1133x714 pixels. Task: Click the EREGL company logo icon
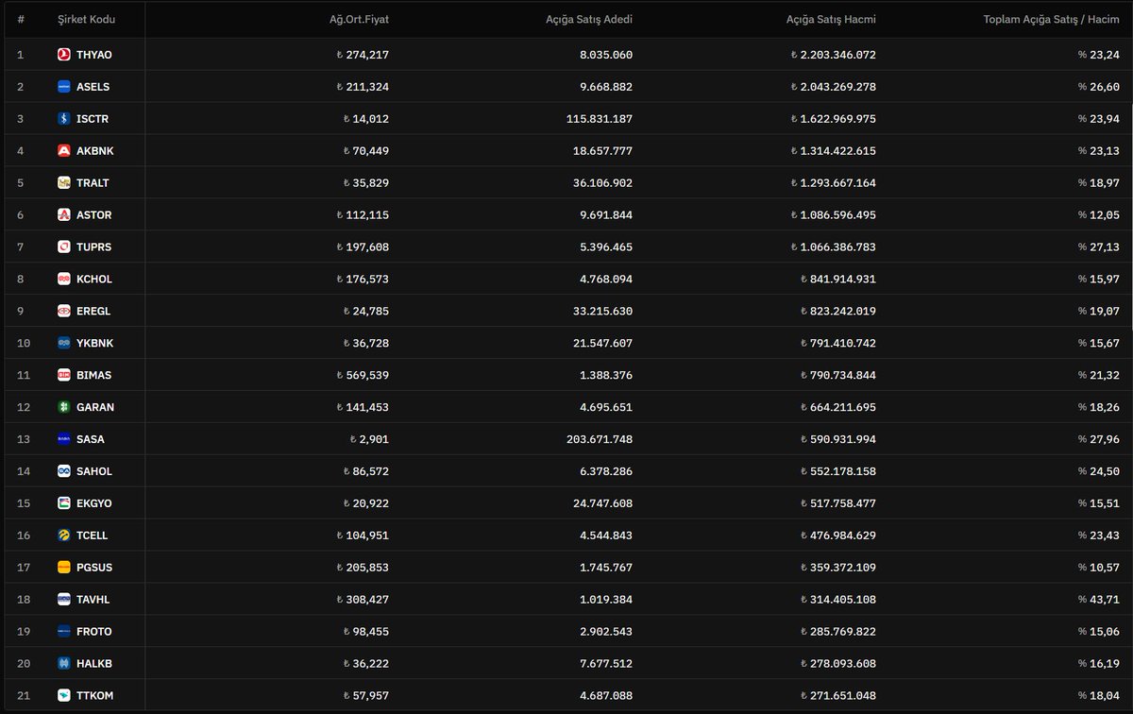[64, 312]
